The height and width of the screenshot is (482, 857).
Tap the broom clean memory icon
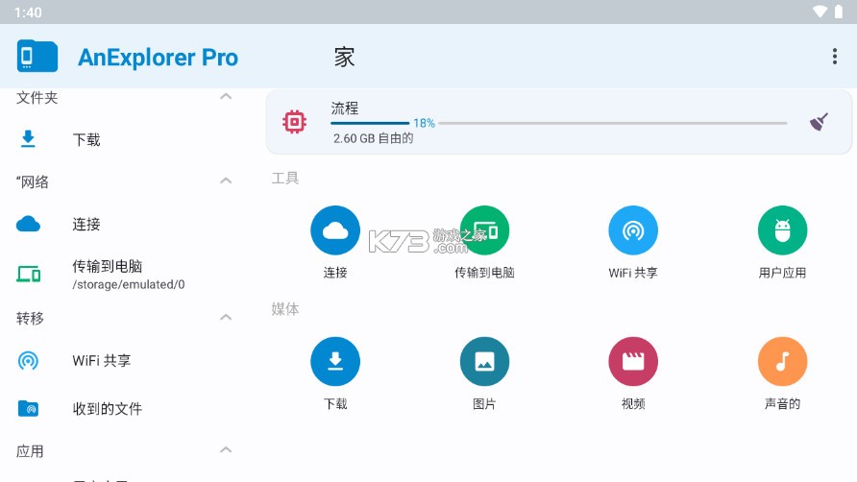point(819,122)
